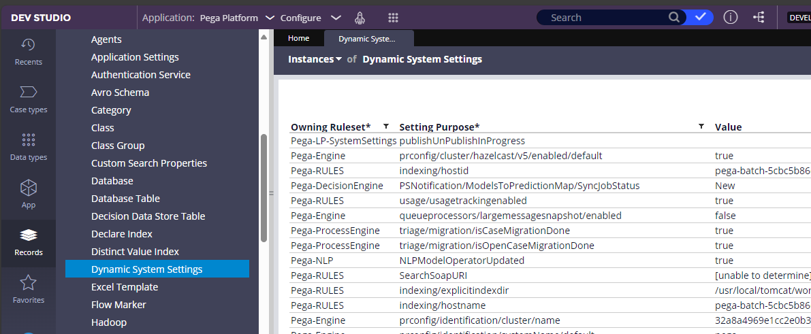The width and height of the screenshot is (811, 334).
Task: Toggle the blue checkmark beside search
Action: point(700,17)
